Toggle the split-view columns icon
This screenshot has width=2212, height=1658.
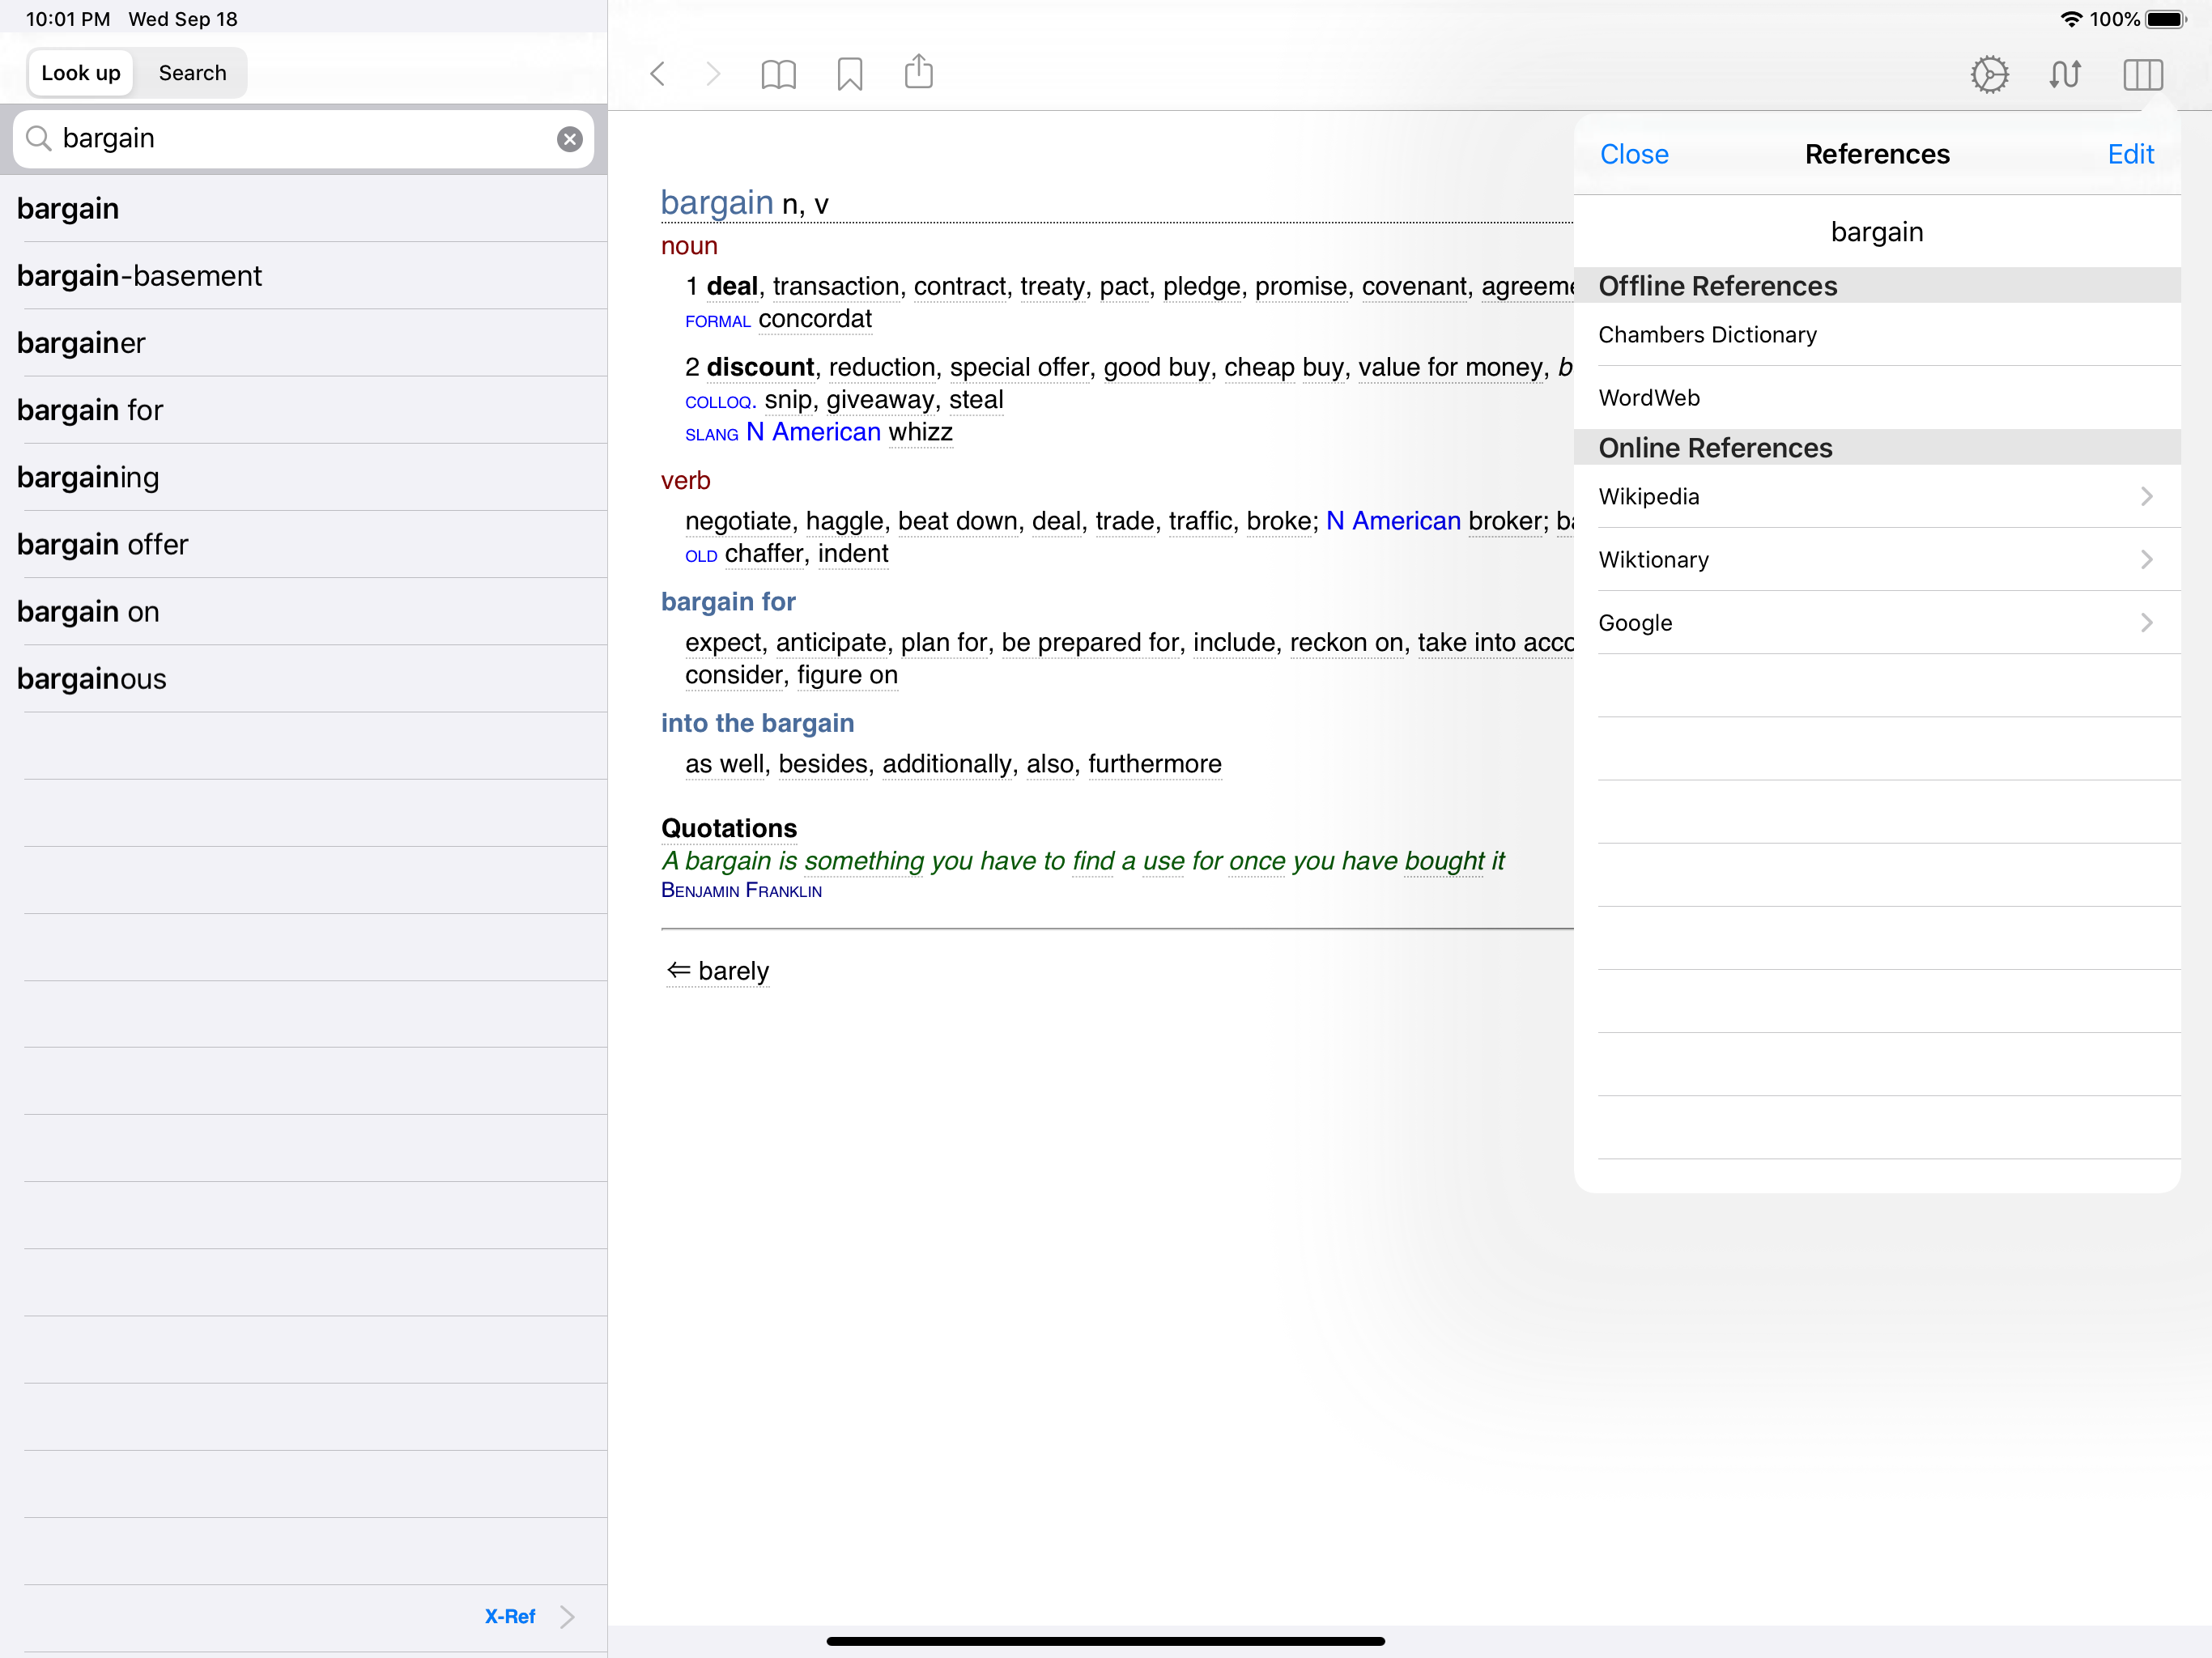tap(2142, 74)
